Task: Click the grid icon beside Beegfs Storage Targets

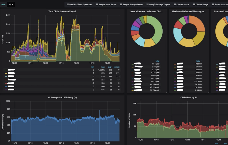Action: 147,5
